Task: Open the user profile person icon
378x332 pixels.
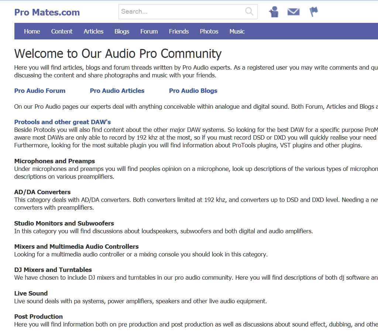Action: 274,12
